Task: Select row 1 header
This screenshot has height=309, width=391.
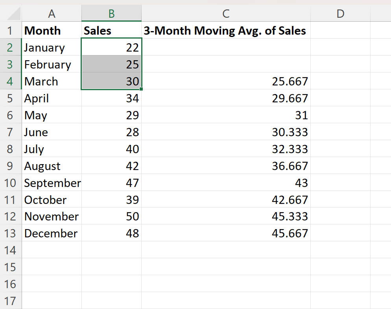Action: pos(10,30)
